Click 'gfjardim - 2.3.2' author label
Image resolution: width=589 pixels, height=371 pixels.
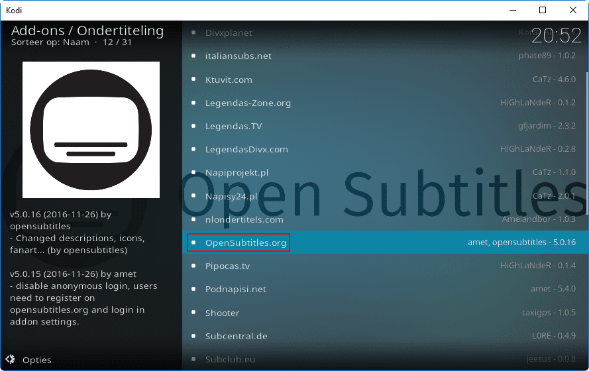547,126
